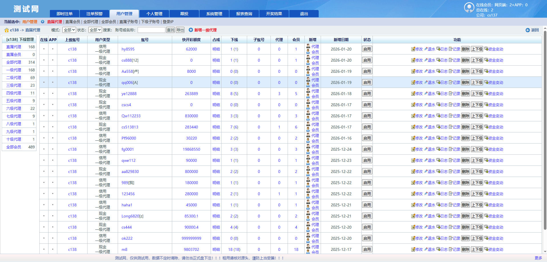Click the 全部会员 link in left sidebar

coord(14,147)
